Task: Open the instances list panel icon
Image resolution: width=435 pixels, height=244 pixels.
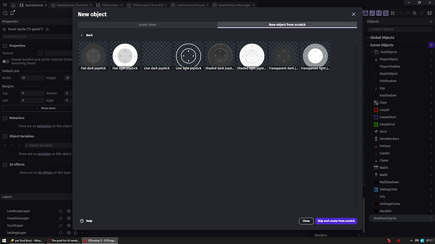Action: pos(379,13)
